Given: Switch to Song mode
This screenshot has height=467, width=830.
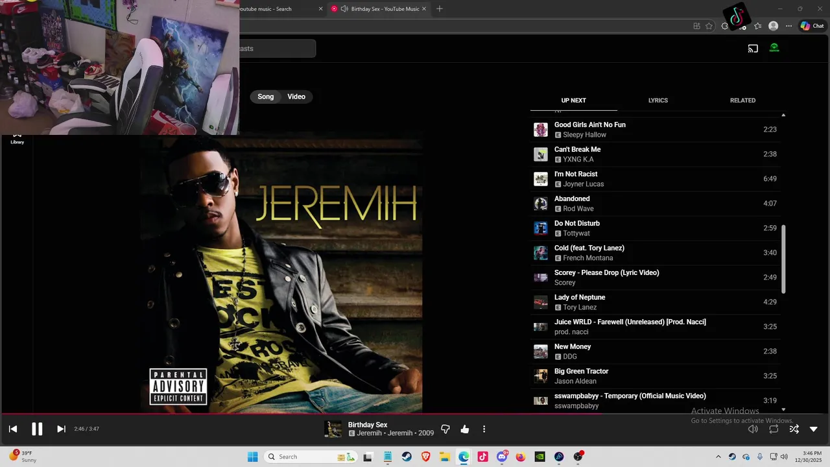Looking at the screenshot, I should pos(266,97).
